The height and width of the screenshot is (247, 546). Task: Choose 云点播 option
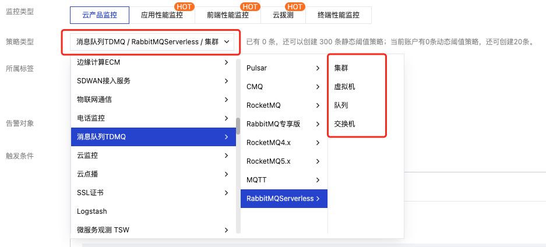coord(153,174)
